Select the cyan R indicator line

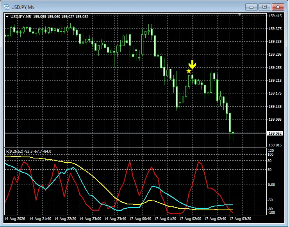pos(153,187)
